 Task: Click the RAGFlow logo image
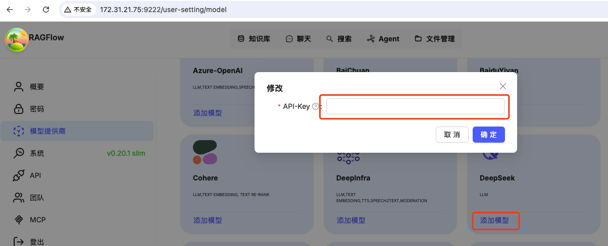pyautogui.click(x=17, y=40)
